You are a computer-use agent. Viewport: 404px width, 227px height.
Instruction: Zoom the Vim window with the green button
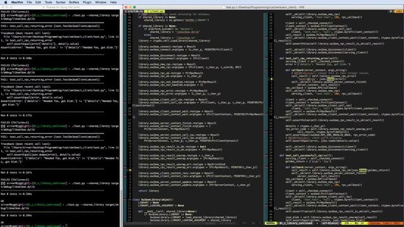coord(134,7)
